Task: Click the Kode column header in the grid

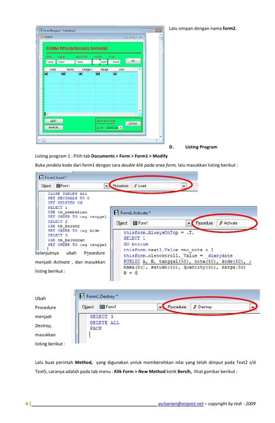Action: pyautogui.click(x=53, y=69)
